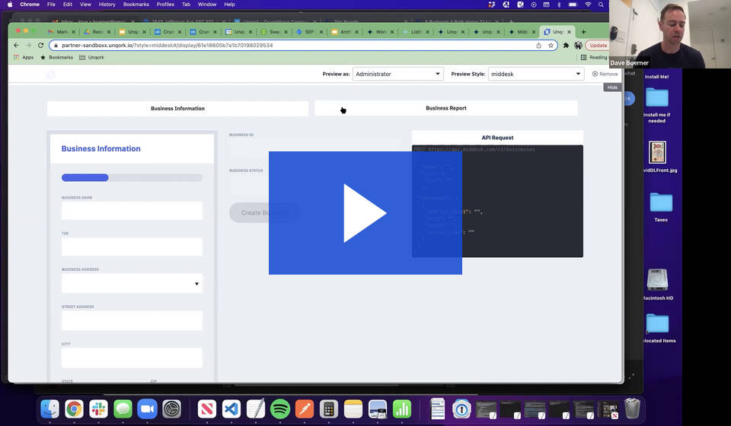Open Preview app from the Dock
The width and height of the screenshot is (731, 426).
[378, 409]
